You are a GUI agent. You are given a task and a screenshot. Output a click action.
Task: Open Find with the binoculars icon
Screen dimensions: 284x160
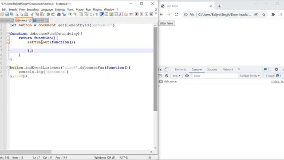click(59, 14)
